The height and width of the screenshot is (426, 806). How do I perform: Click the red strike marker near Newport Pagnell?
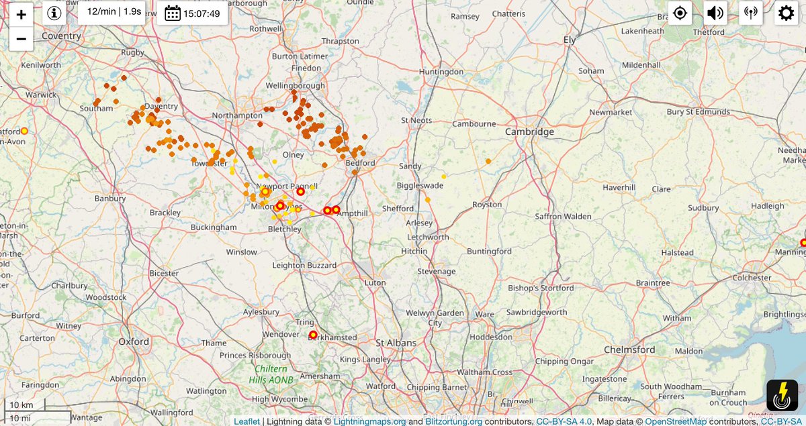click(300, 191)
